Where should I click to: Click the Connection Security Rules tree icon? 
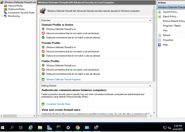(x=6, y=13)
